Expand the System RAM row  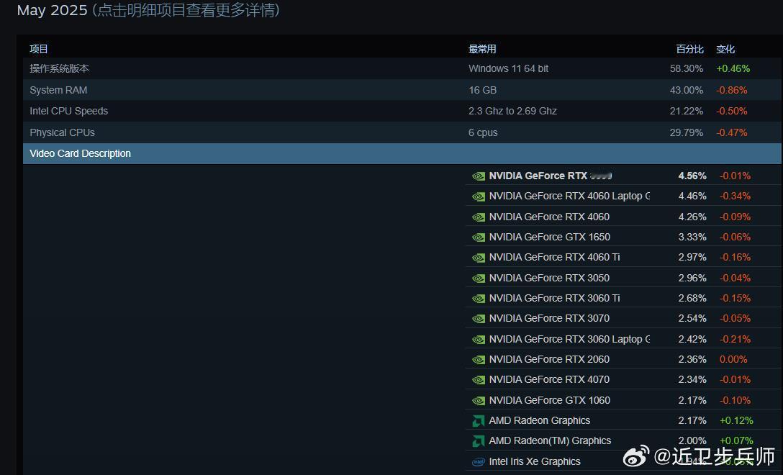click(402, 90)
